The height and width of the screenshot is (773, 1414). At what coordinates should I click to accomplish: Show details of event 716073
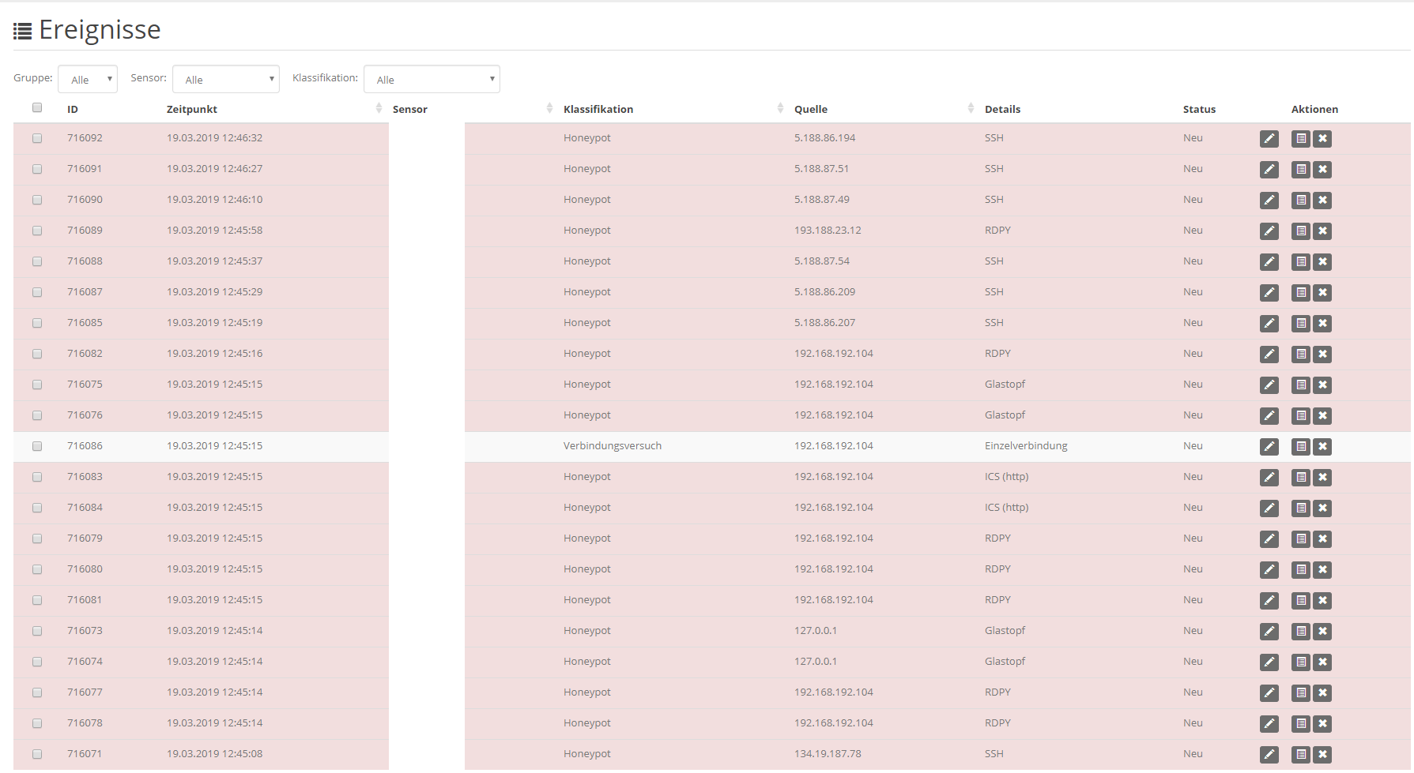pos(1301,632)
